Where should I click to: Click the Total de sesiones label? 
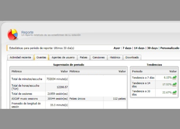[22, 94]
